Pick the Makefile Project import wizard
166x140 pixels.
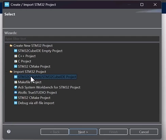[x=30, y=82]
